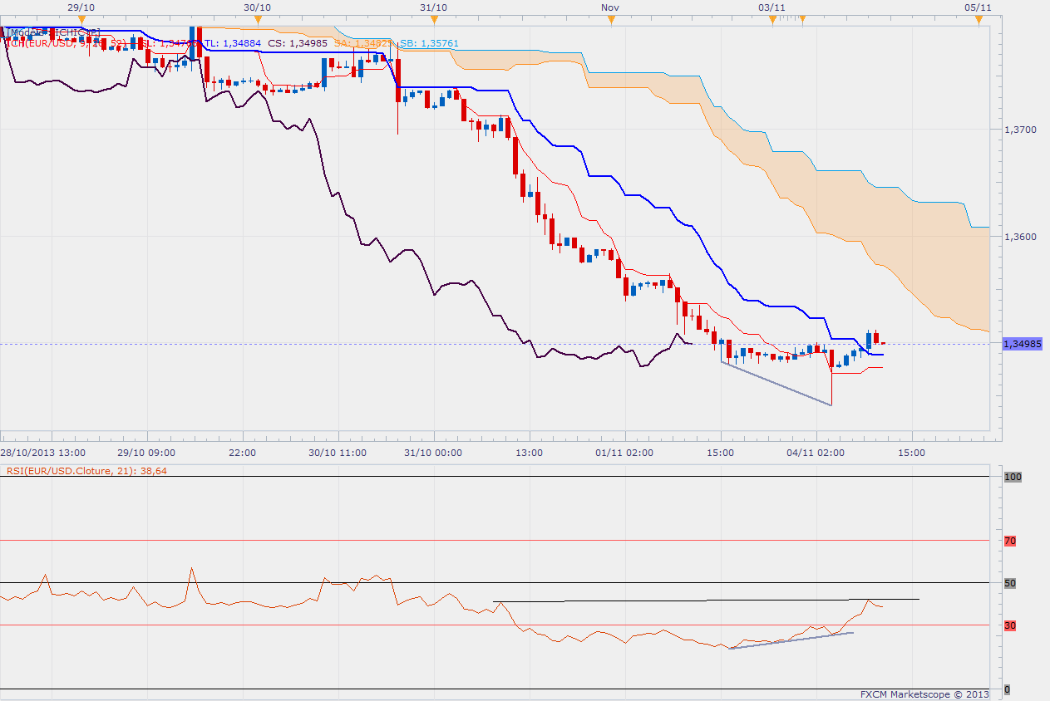This screenshot has width=1050, height=701.
Task: Click the 01/11 02:00 time axis label
Action: point(624,453)
